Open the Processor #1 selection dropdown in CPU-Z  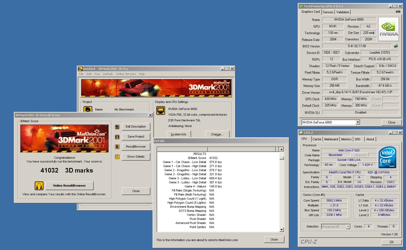(348, 227)
